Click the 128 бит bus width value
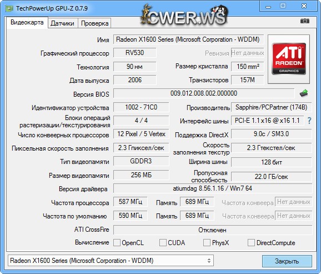Viewport: 321px width, 274px height. coord(272,162)
